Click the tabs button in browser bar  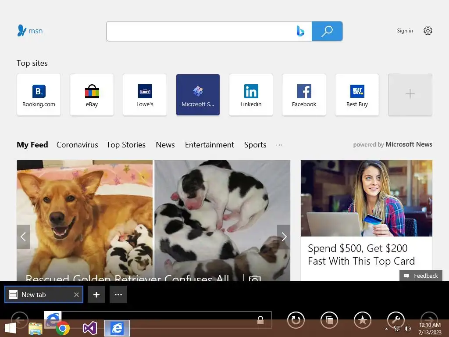[329, 319]
